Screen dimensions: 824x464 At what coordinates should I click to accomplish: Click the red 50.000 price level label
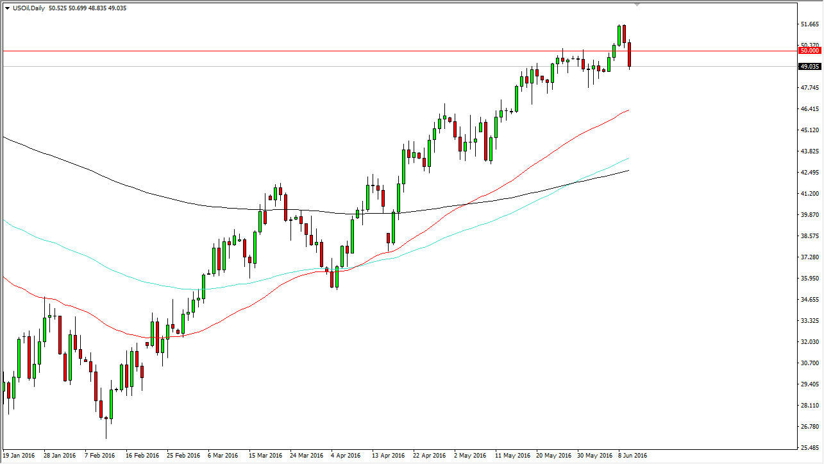[810, 50]
